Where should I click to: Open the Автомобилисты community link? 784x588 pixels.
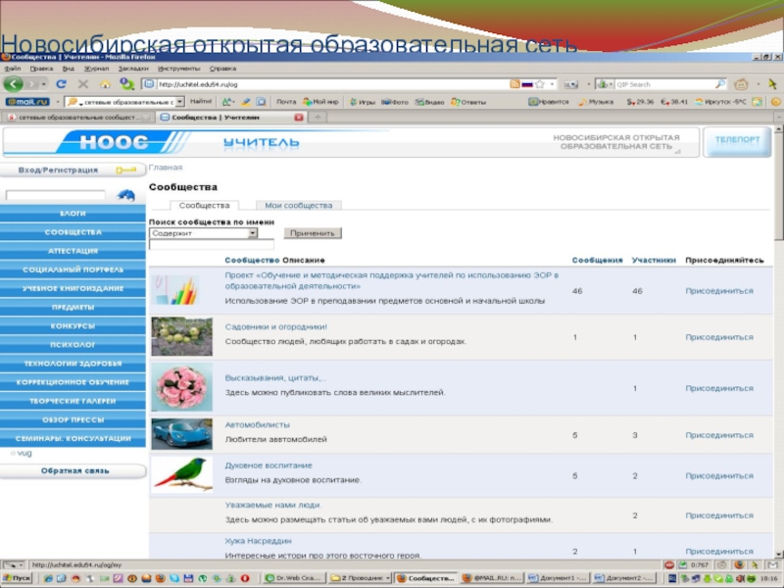[x=257, y=424]
